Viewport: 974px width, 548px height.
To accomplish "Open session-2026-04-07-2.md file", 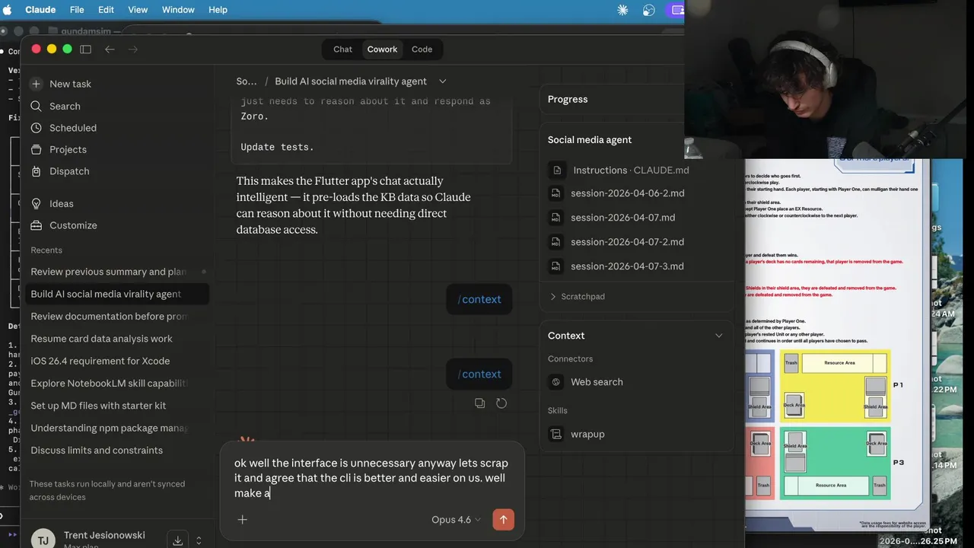I will 627,242.
